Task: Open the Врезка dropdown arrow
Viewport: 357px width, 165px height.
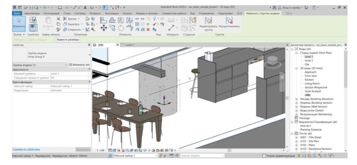Action: 79,19
